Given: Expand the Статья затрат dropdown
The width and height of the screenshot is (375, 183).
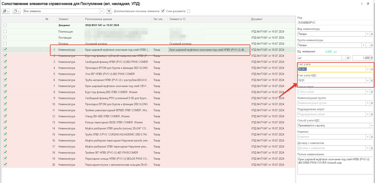Looking at the screenshot, I should [x=368, y=92].
